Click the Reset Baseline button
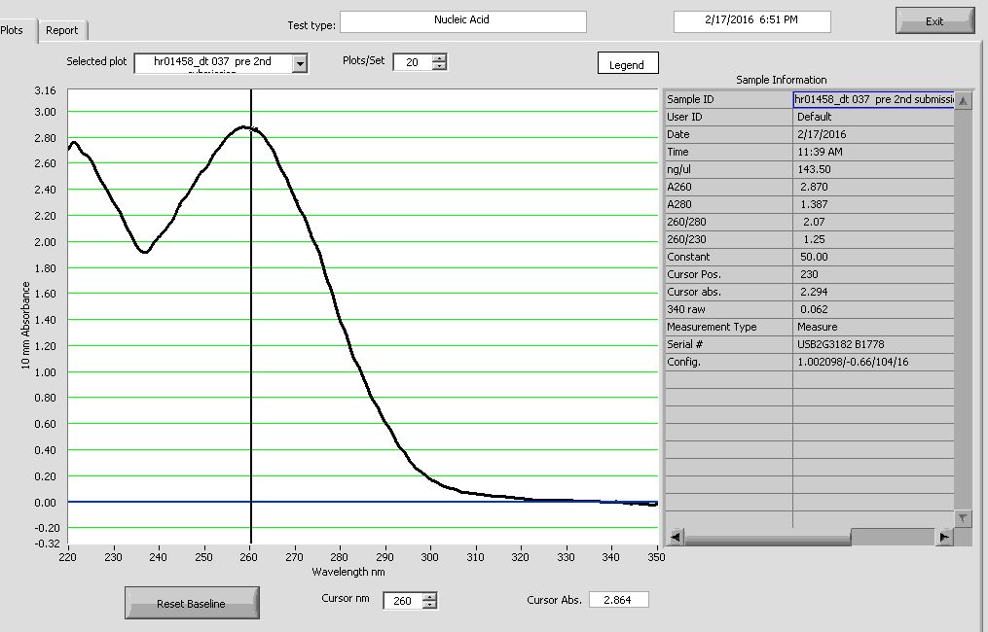Screen dimensions: 988x632 pyautogui.click(x=191, y=603)
